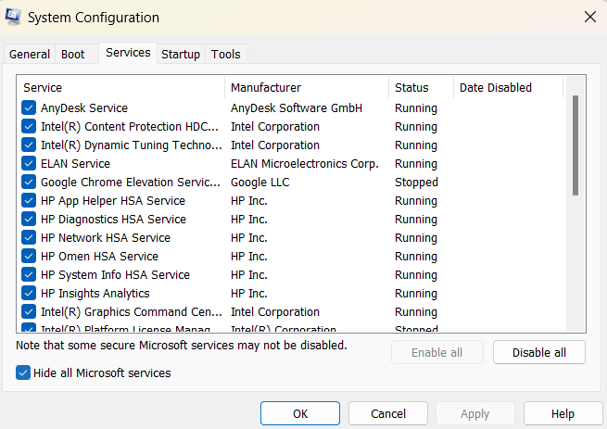This screenshot has height=429, width=607.
Task: Uncheck HP Omen HSA Service
Action: [29, 257]
